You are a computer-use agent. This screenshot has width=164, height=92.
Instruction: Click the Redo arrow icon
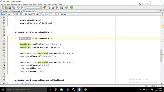[x=22, y=7]
